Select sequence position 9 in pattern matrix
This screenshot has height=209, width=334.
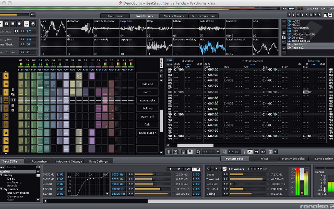6,76
